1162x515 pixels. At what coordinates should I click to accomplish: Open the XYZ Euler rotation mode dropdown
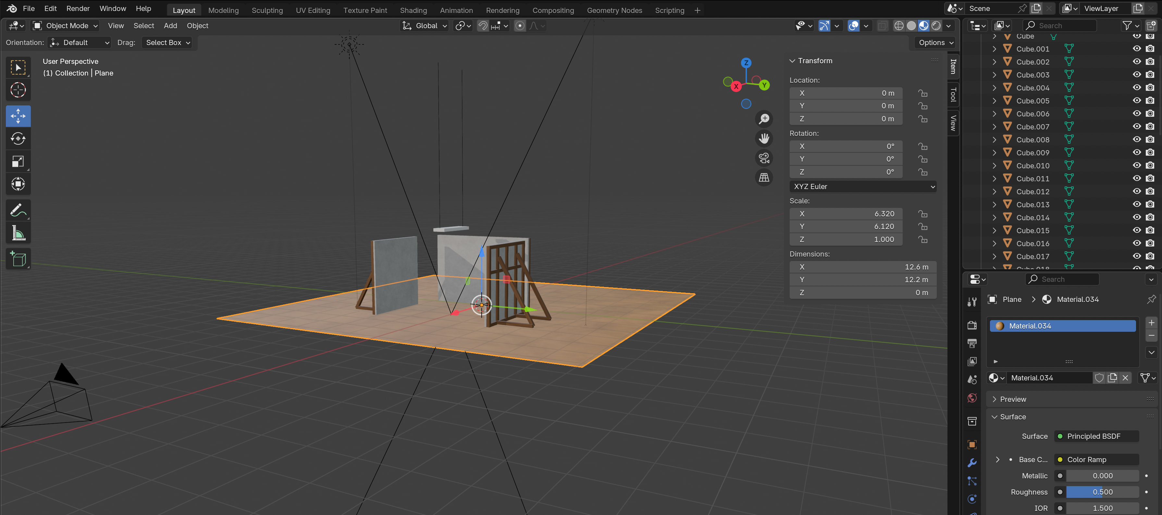pos(863,186)
